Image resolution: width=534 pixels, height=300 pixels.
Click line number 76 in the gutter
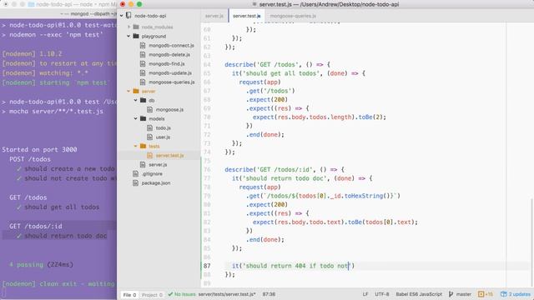pos(207,169)
